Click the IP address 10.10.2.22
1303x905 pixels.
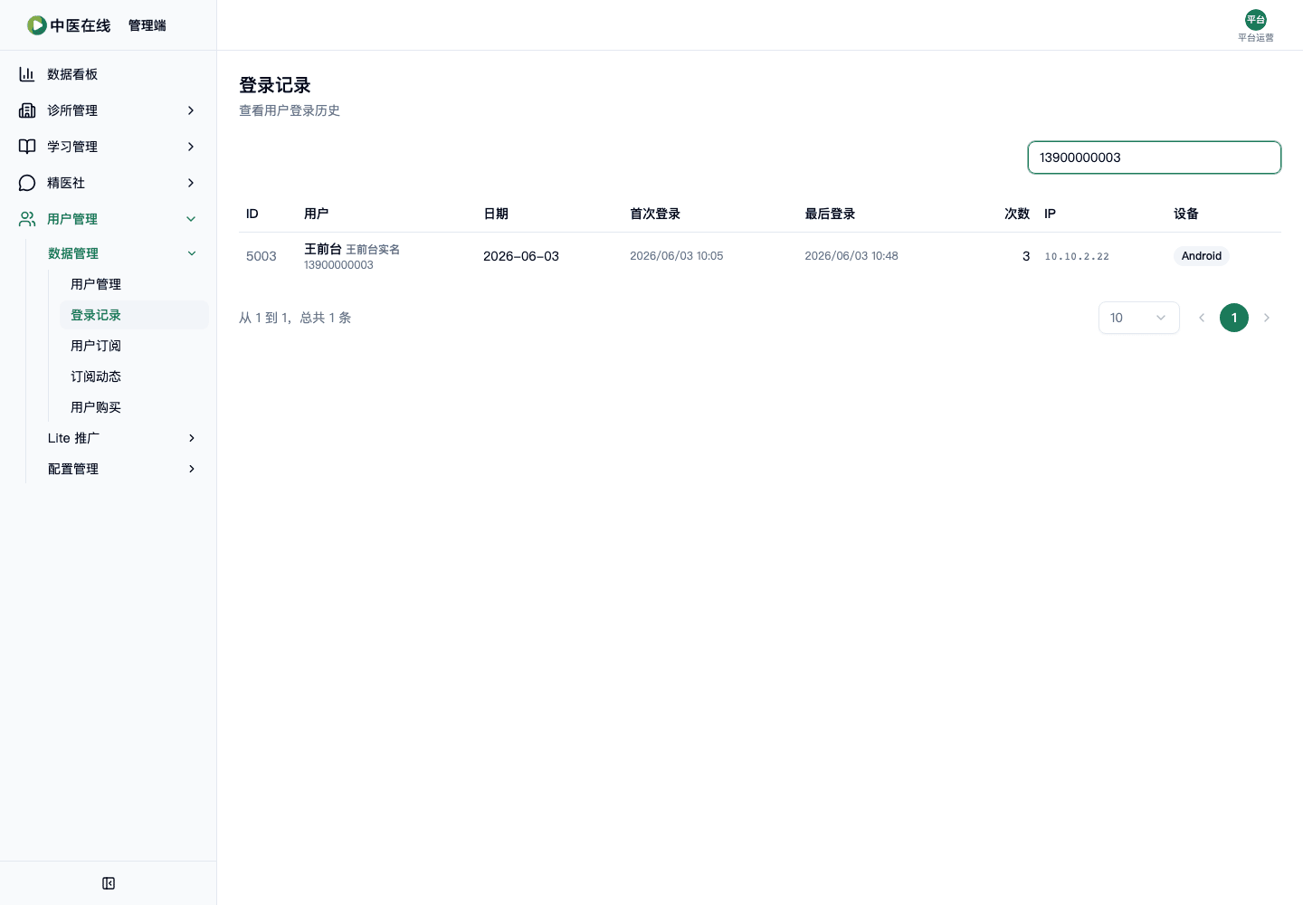[1077, 257]
